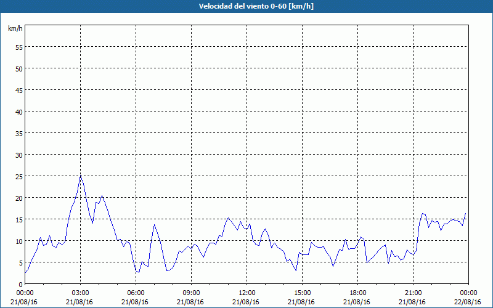
Task: Click the '12:00' time axis label
Action: (x=247, y=293)
